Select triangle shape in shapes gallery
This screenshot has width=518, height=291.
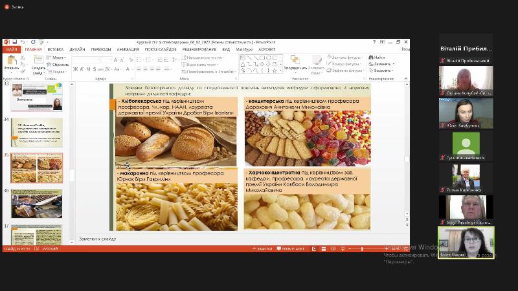click(243, 64)
